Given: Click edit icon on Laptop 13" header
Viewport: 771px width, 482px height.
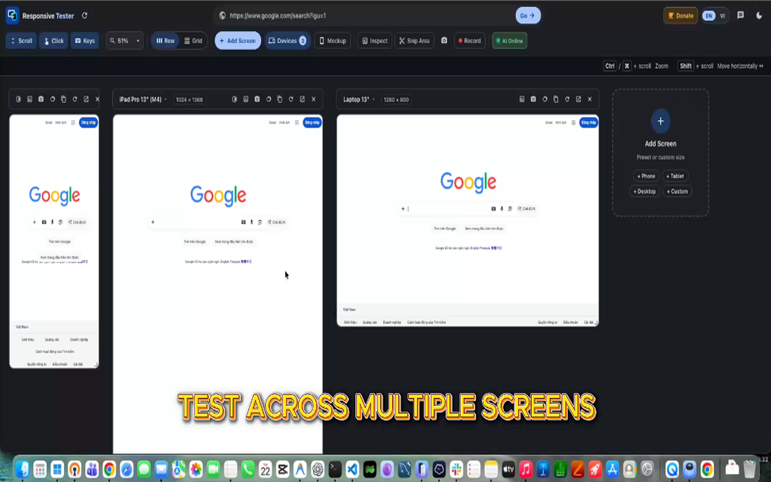Looking at the screenshot, I should tap(578, 99).
